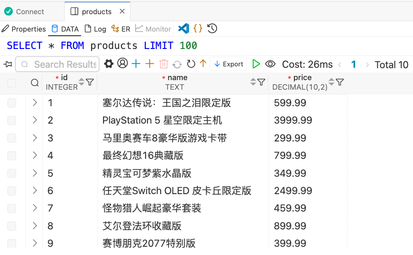Toggle the eye visibility icon
Image resolution: width=413 pixels, height=255 pixels.
270,64
